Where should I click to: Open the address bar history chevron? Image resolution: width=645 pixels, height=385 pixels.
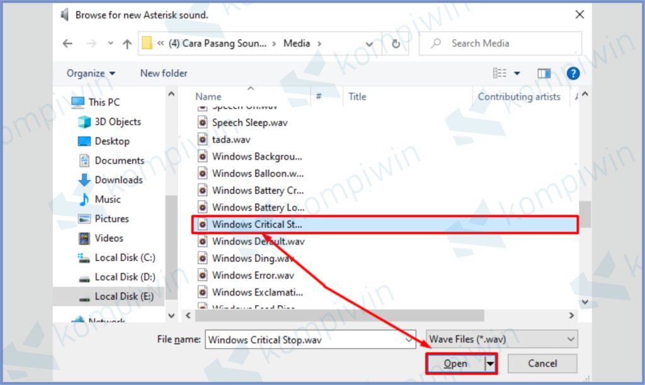pyautogui.click(x=370, y=43)
